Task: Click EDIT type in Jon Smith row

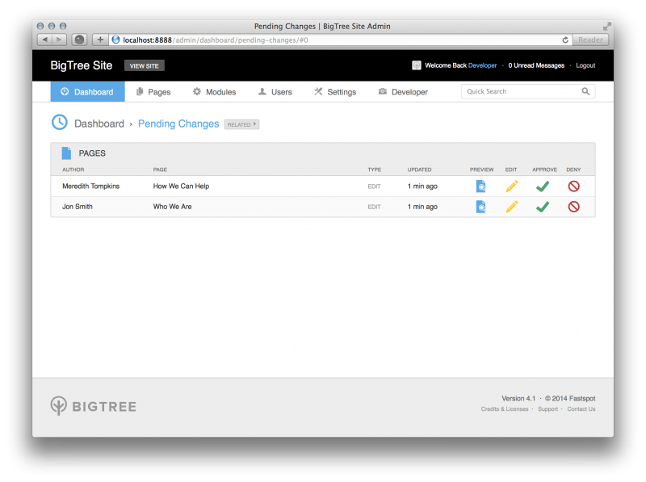Action: (374, 207)
